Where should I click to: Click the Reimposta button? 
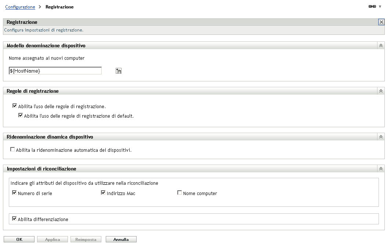[x=86, y=239]
